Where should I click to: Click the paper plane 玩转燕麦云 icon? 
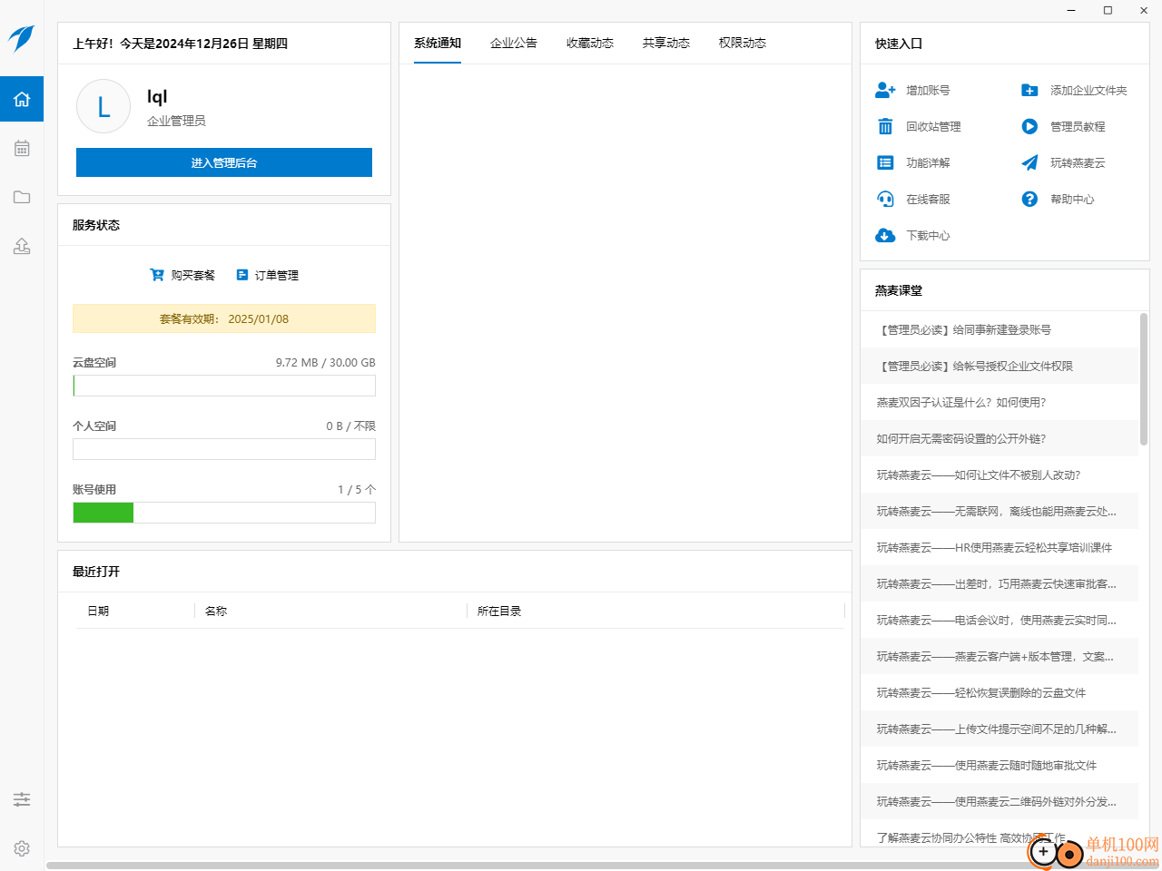(x=1029, y=162)
